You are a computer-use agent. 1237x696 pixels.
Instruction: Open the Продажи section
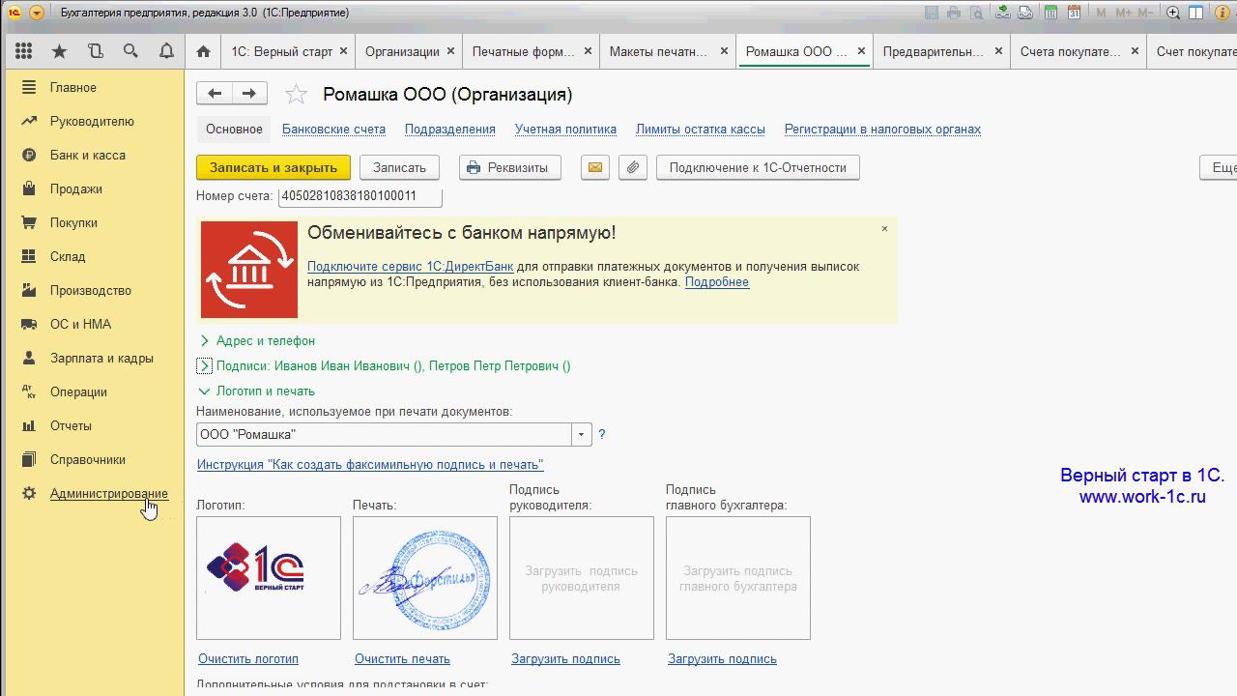pyautogui.click(x=76, y=188)
